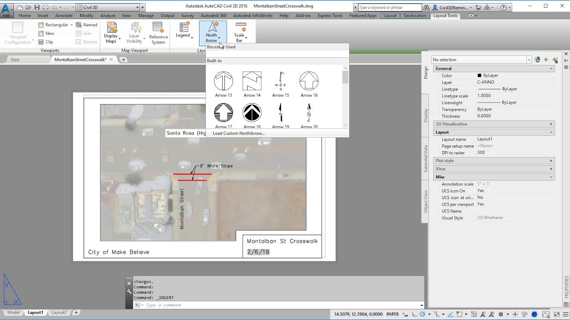
Task: Open file from quick access toolbar
Action: [28, 7]
